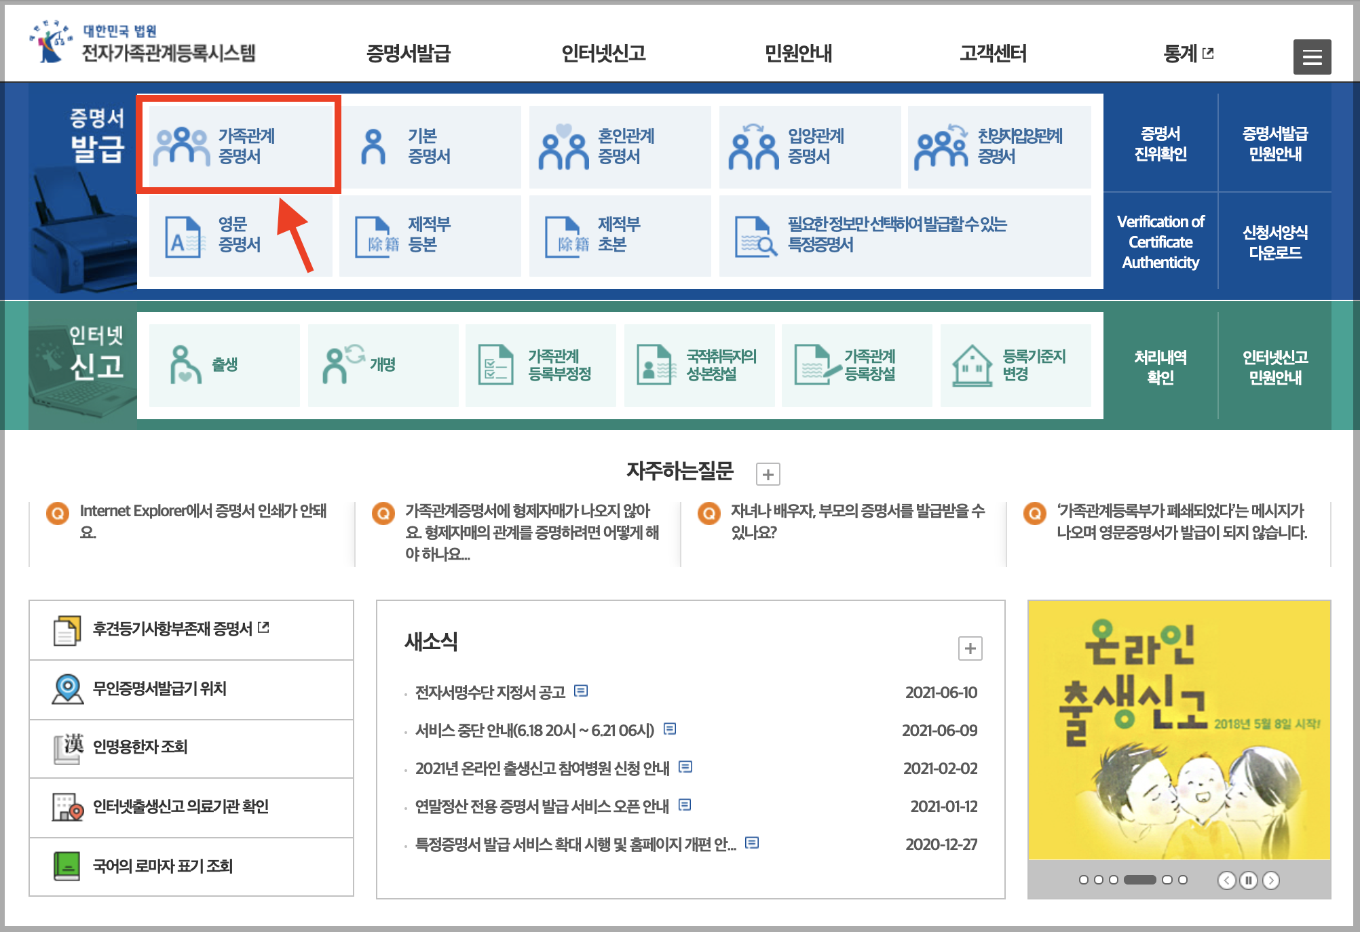
Task: Go to the next banner slide
Action: point(1271,880)
